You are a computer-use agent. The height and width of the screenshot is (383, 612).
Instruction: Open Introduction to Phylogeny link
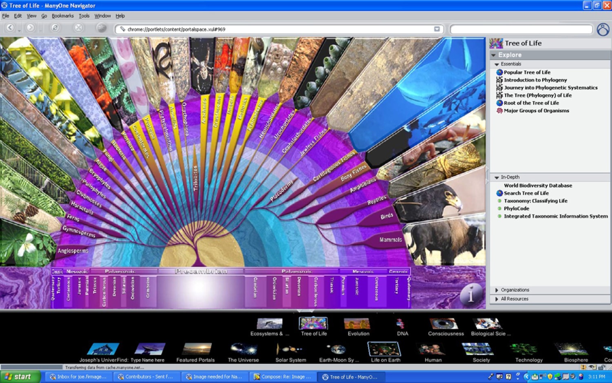tap(535, 80)
